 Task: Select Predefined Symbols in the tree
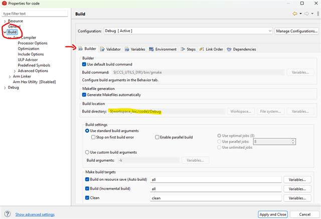(x=34, y=65)
